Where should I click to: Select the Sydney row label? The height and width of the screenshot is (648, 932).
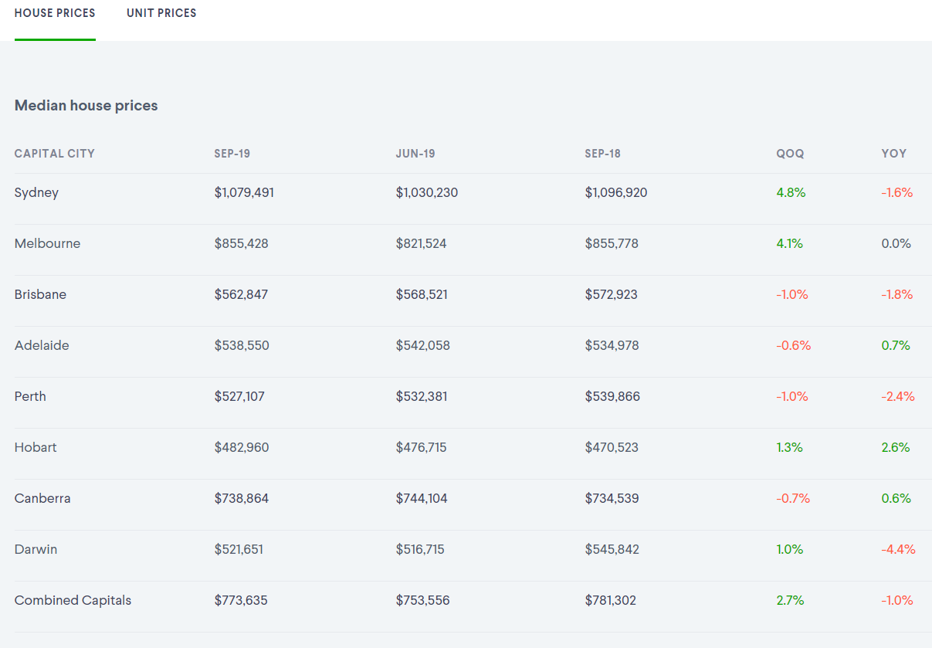(x=36, y=192)
